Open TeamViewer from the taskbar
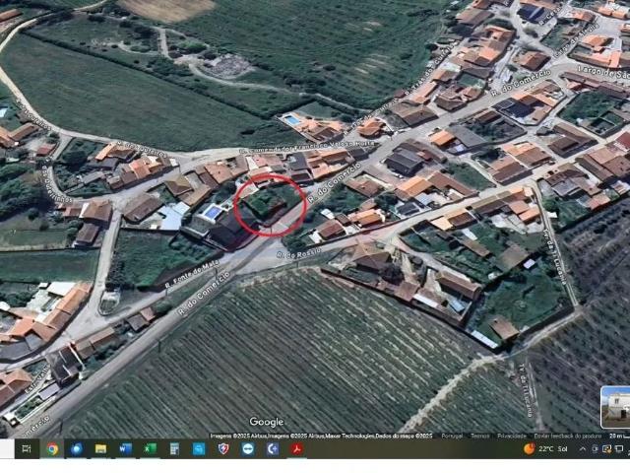630x473 pixels. click(x=247, y=449)
